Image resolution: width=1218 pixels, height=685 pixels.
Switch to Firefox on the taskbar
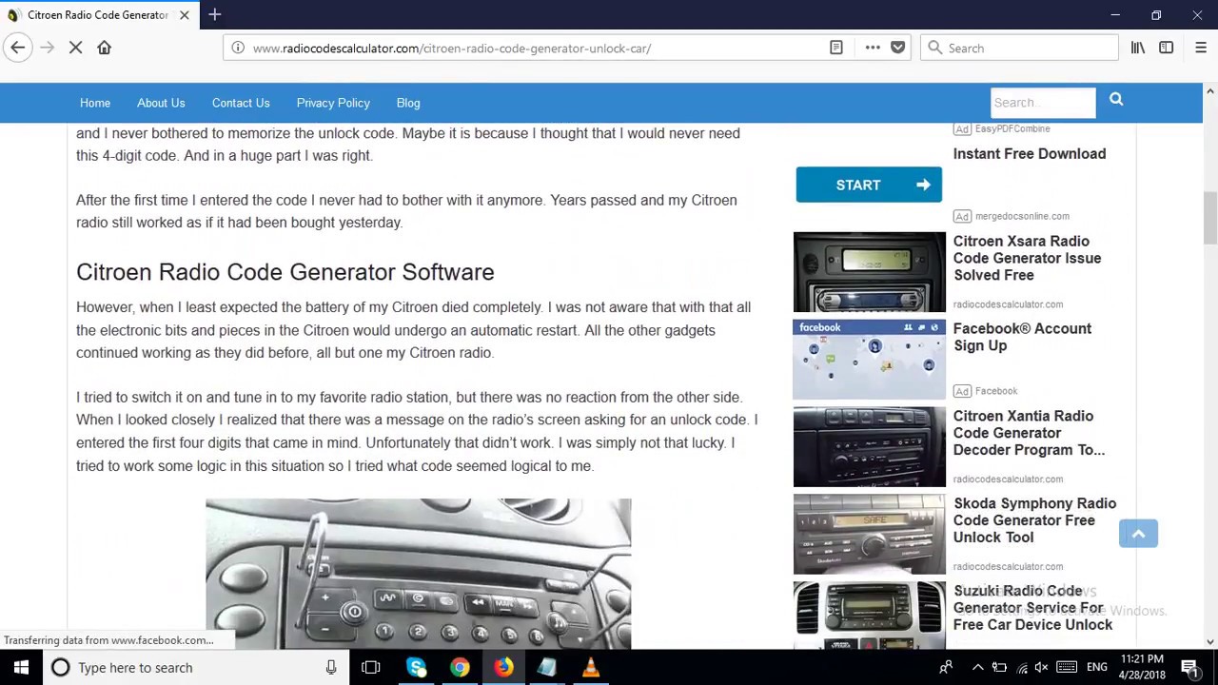click(503, 667)
